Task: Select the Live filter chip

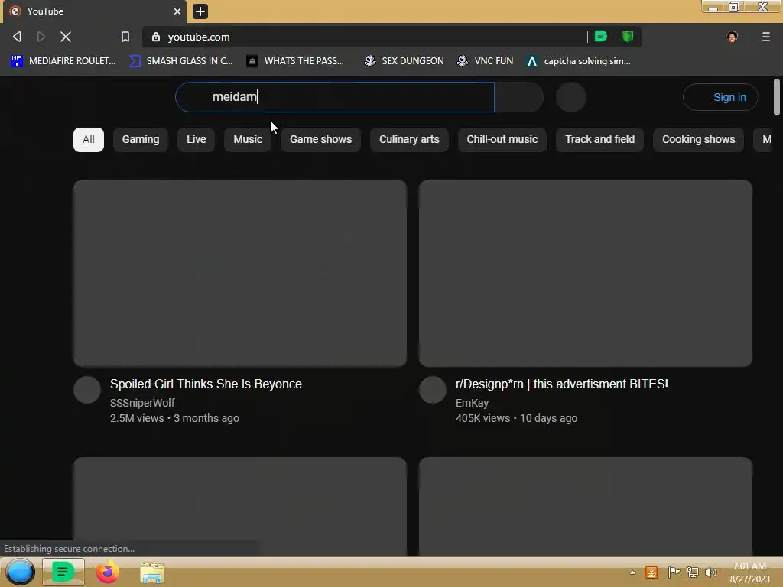Action: coord(197,139)
